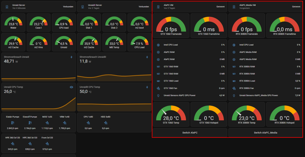Click icon of GTX 1060 RAM 0 MB row

pyautogui.click(x=158, y=74)
